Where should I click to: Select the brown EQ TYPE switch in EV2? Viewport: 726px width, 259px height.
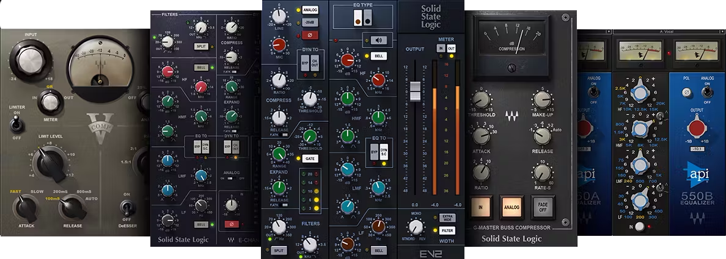pyautogui.click(x=358, y=18)
